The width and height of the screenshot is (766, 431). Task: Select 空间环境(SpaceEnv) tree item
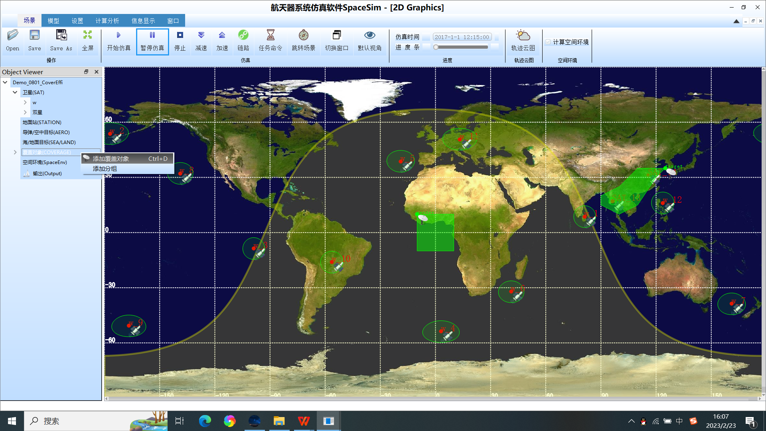(x=45, y=162)
